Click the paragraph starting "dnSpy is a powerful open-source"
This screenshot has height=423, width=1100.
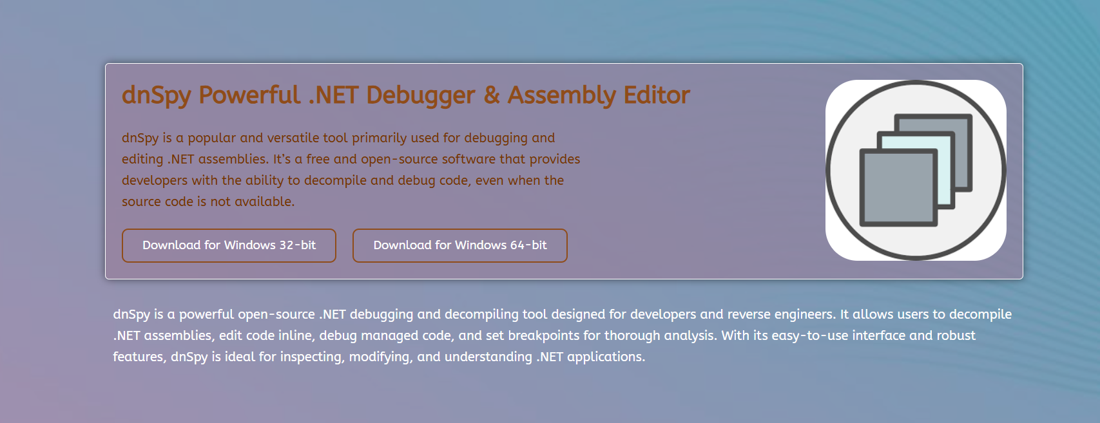(562, 335)
